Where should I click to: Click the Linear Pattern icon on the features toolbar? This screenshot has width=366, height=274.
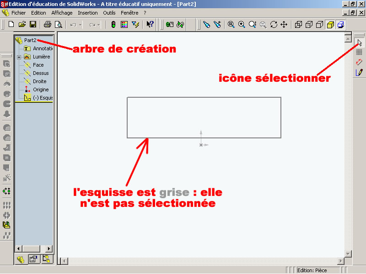tap(7, 205)
